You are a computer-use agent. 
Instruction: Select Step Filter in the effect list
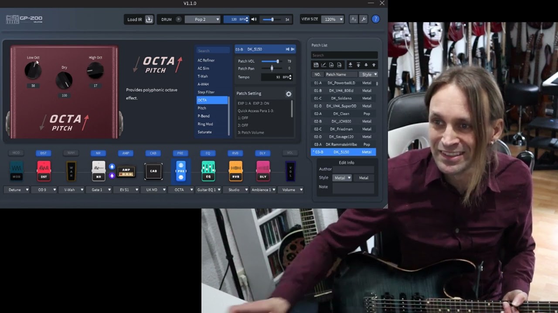[212, 92]
